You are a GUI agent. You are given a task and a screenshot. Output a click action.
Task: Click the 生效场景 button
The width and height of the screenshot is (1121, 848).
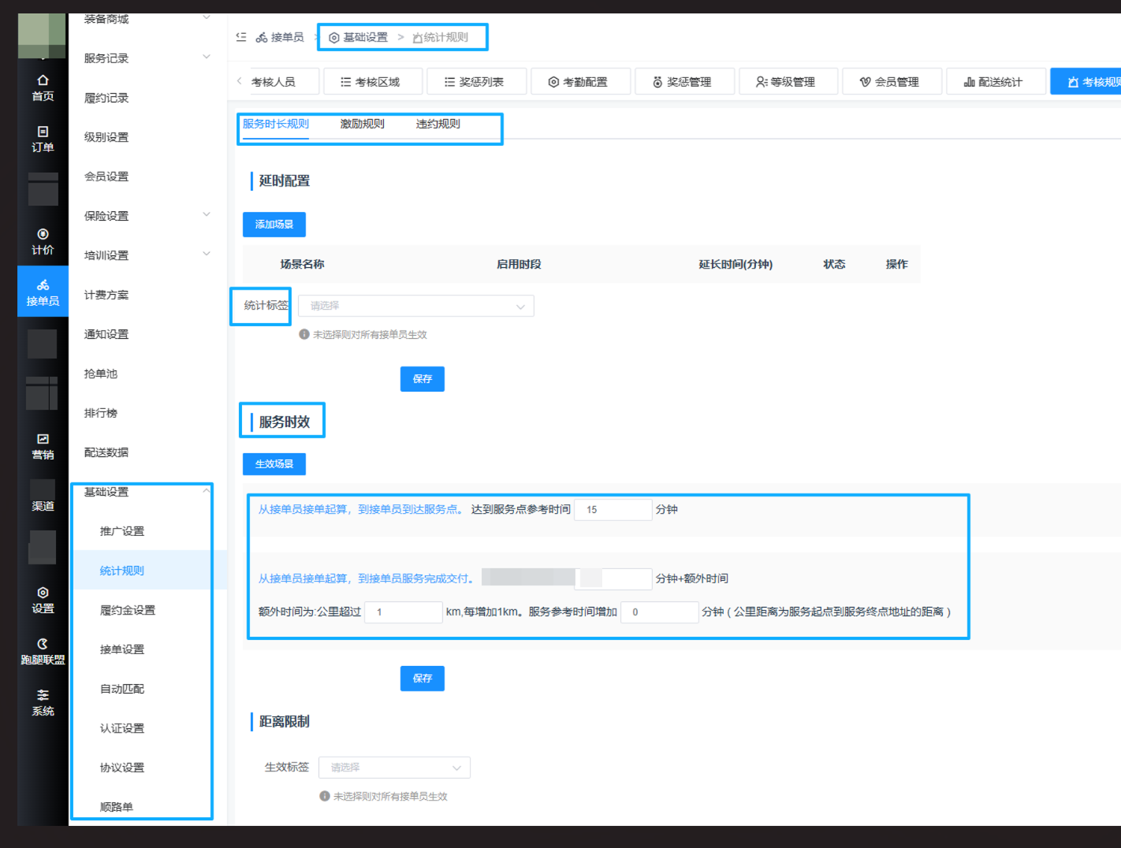pyautogui.click(x=274, y=464)
